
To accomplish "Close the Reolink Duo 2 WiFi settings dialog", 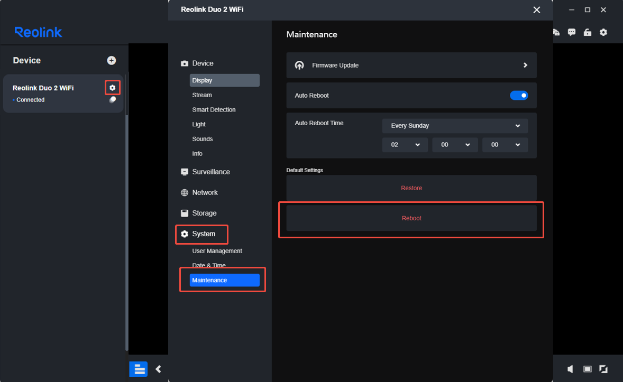I will click(536, 10).
